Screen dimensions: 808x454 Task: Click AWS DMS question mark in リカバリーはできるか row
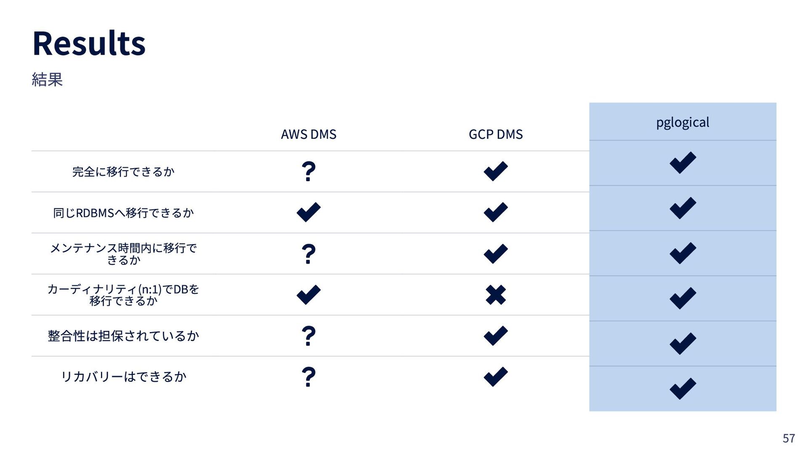tap(308, 377)
